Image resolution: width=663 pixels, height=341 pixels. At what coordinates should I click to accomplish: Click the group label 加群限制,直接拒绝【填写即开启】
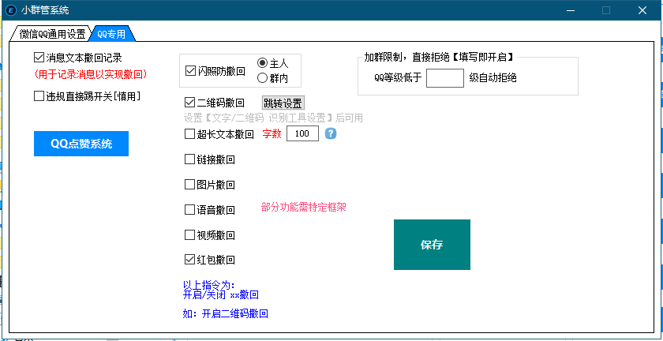(x=441, y=57)
